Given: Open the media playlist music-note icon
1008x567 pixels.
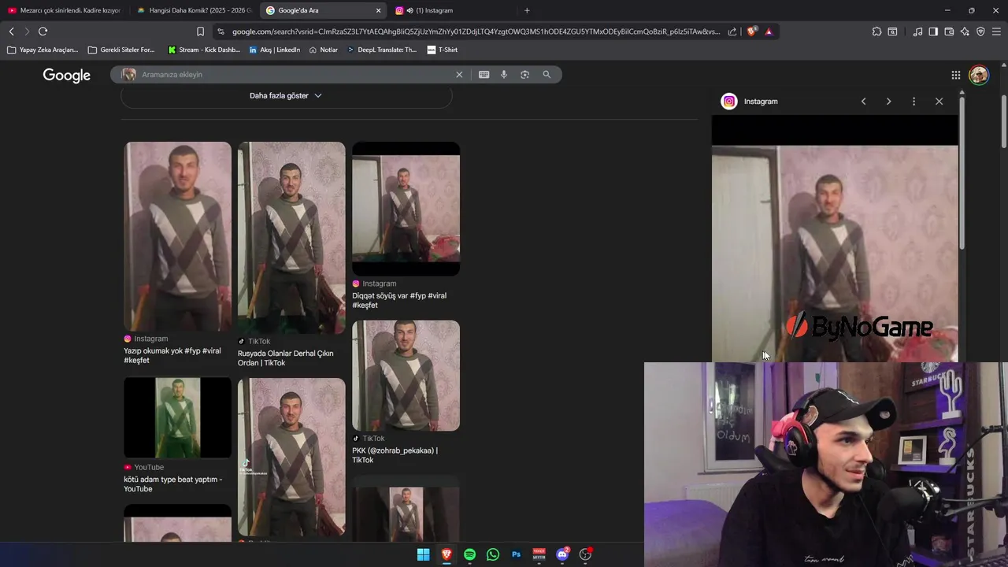Looking at the screenshot, I should [x=917, y=31].
